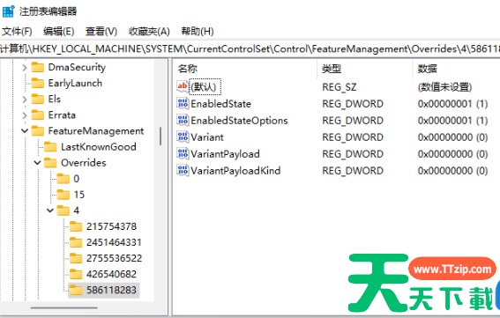Click the Registry Editor title bar icon
Screen dimensions: 500x318
8,11
